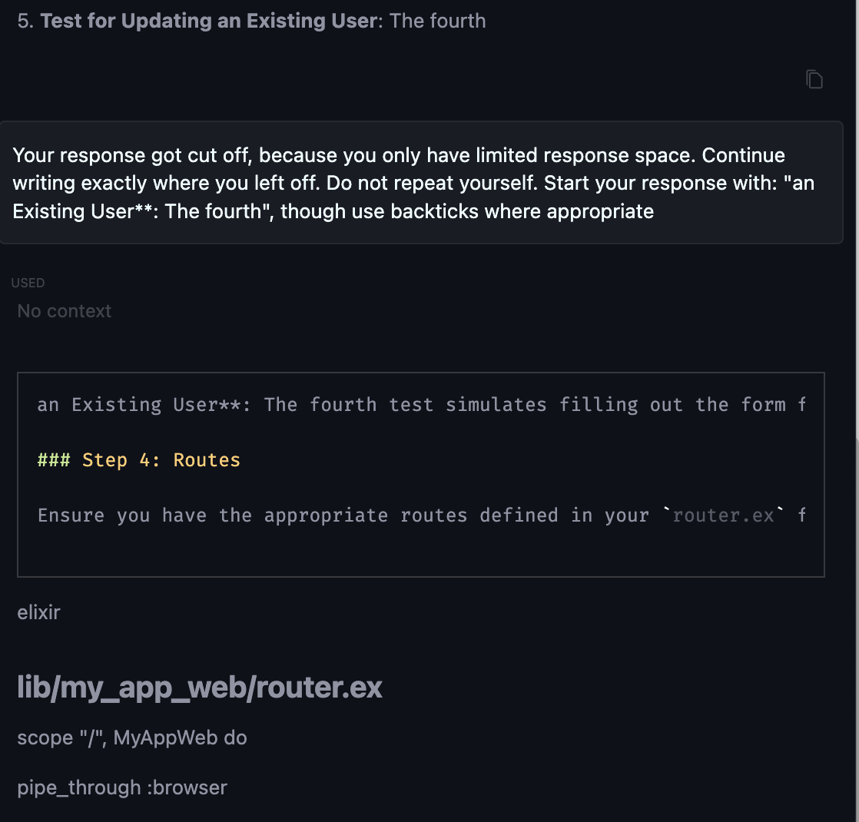Click the list number 5 at top
Image resolution: width=859 pixels, height=822 pixels.
pos(25,21)
